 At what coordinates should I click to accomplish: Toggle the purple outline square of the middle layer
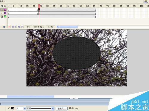point(5,13)
